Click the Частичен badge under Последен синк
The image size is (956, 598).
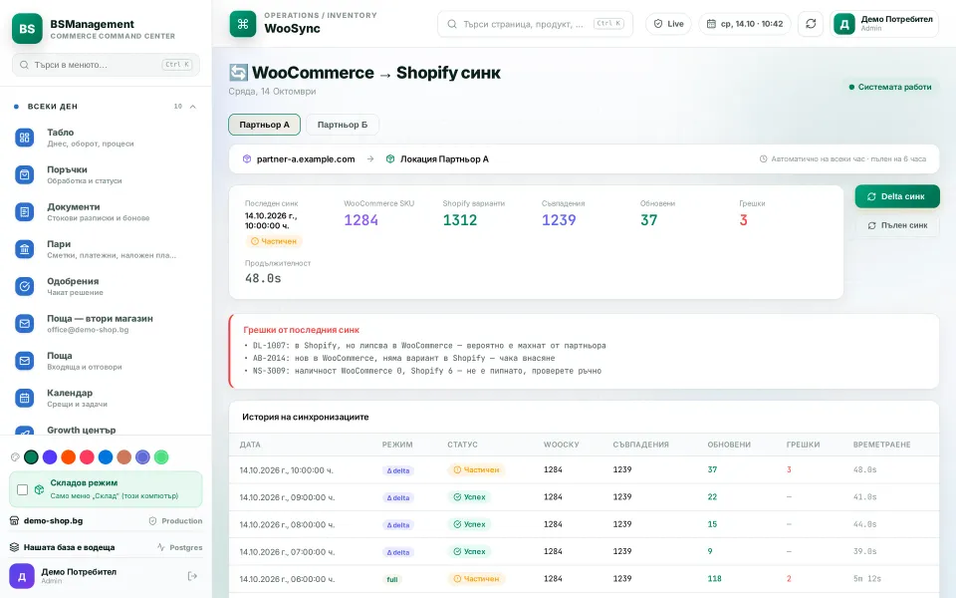coord(274,241)
